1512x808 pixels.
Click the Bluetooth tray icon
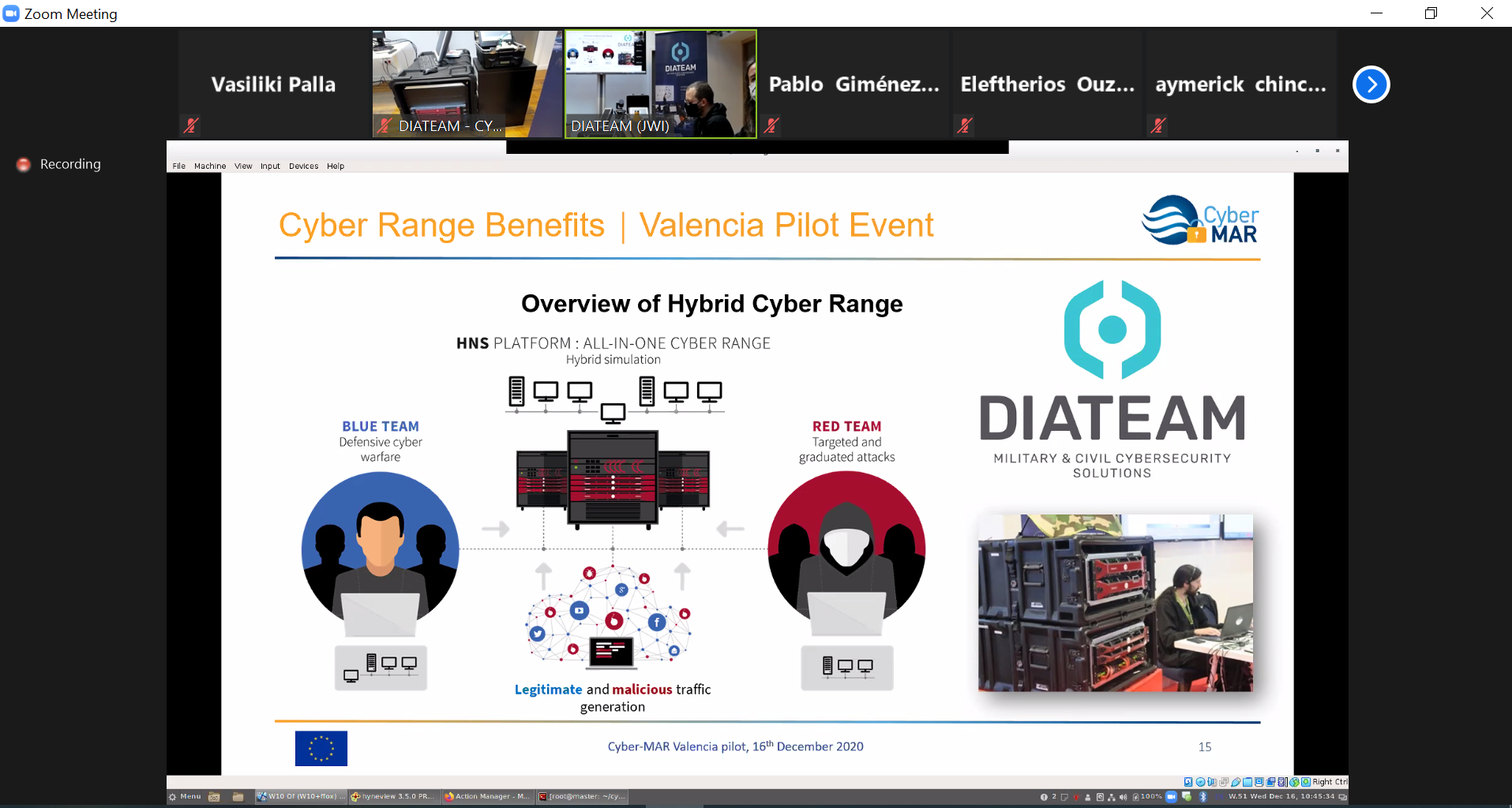[x=1203, y=797]
